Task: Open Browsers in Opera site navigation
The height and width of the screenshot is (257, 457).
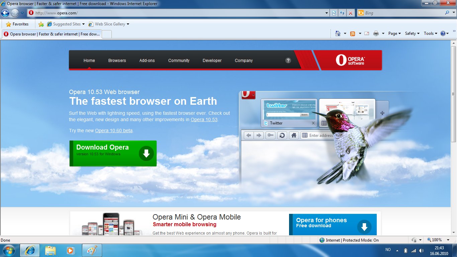Action: click(x=117, y=61)
